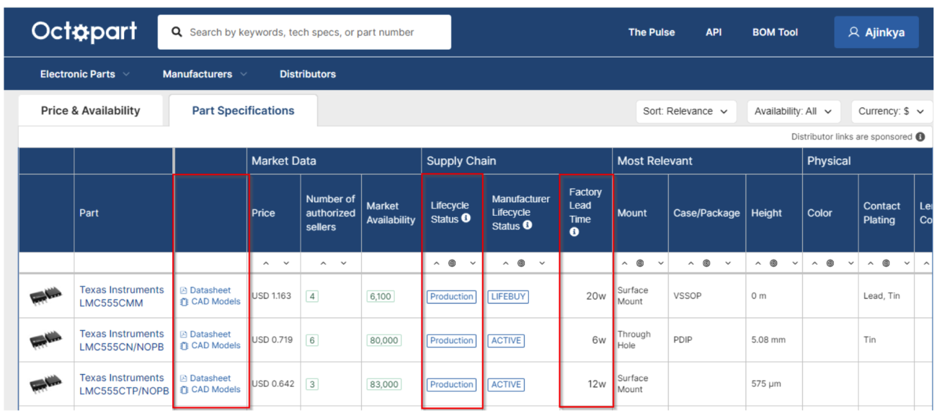Viewport: 937px width, 418px height.
Task: Click the Octopart logo
Action: click(x=84, y=31)
